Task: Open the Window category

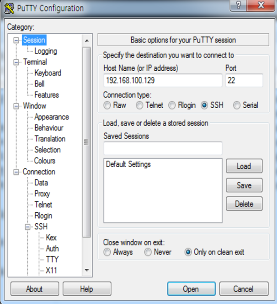Action: (35, 106)
